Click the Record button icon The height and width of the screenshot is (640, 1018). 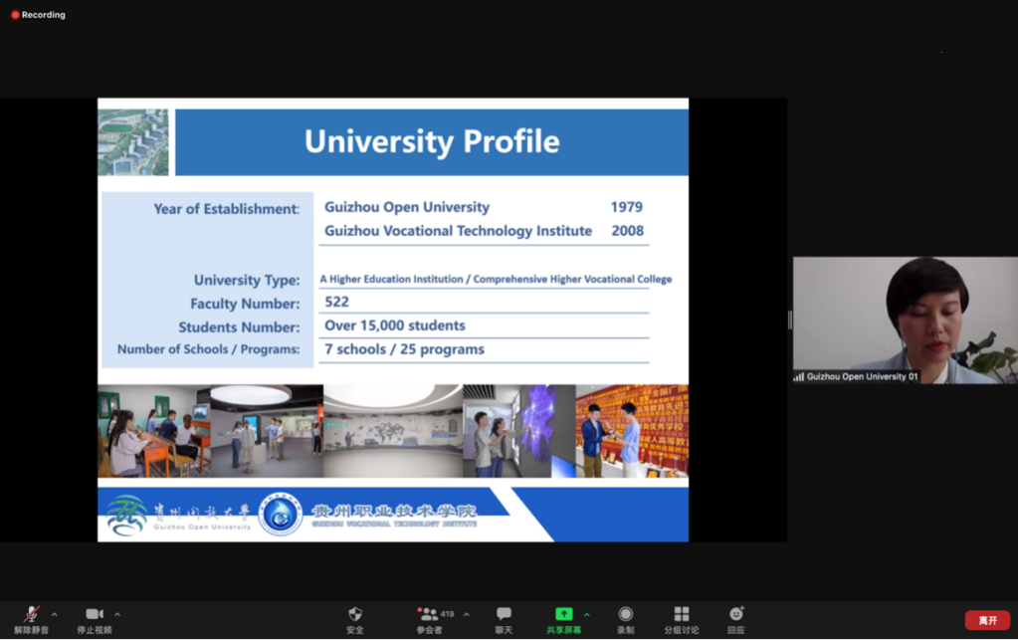click(x=625, y=615)
